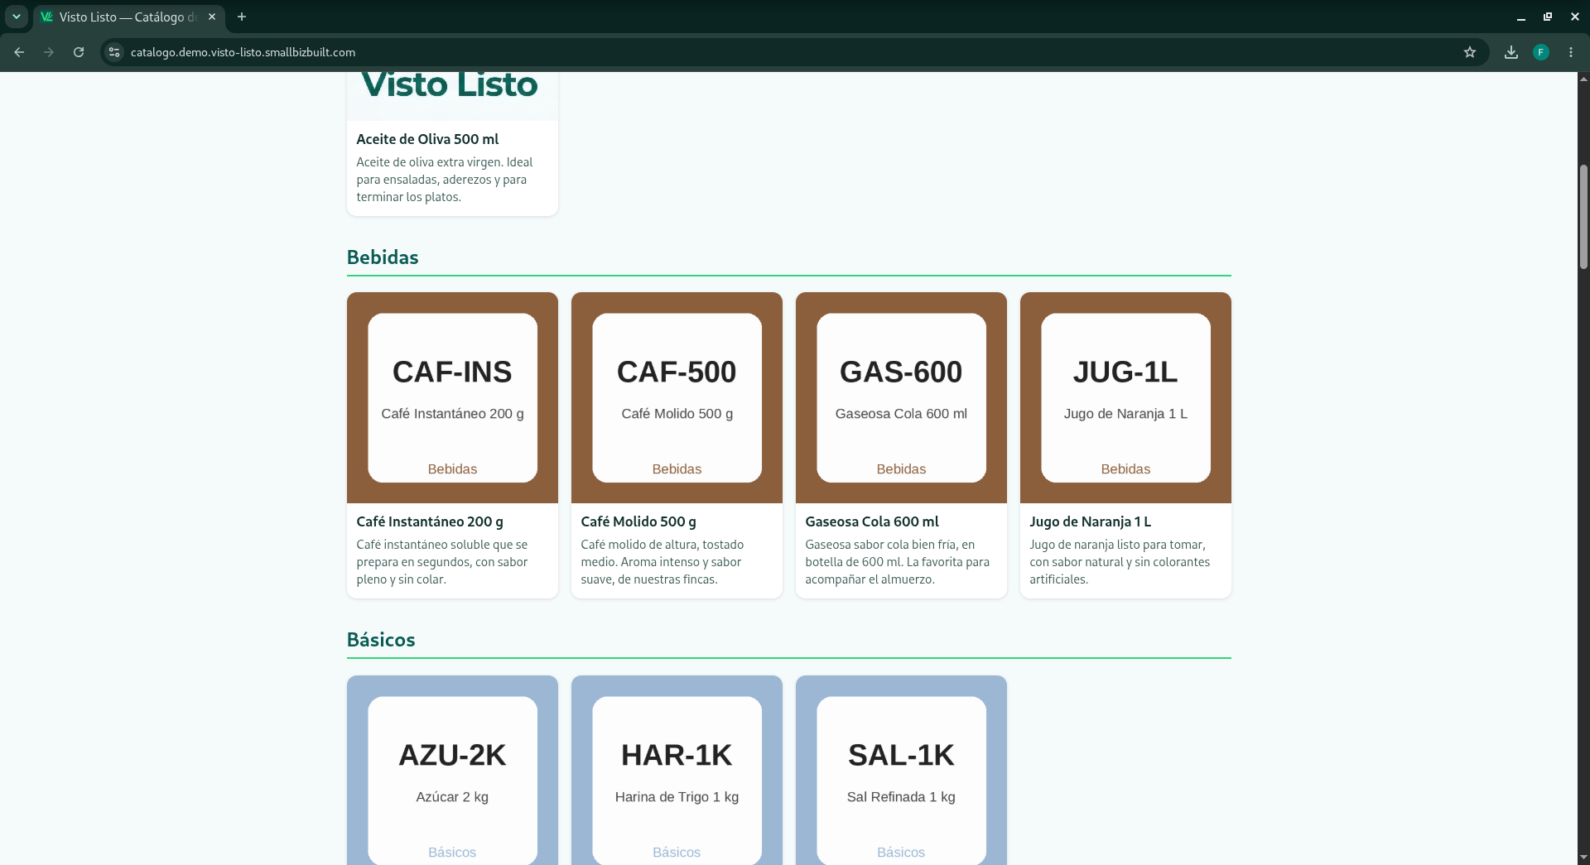Click Café instantáneo soluble description
This screenshot has height=865, width=1590.
pos(442,562)
